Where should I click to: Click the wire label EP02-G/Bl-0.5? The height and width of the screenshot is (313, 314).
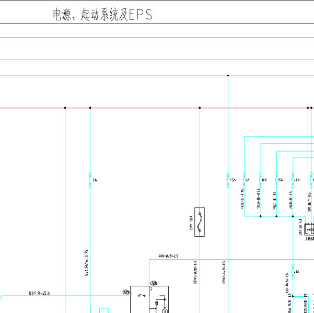click(x=224, y=272)
